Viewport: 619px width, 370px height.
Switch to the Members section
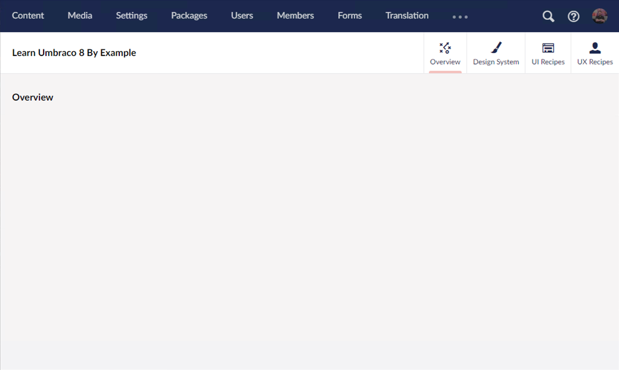pos(295,15)
